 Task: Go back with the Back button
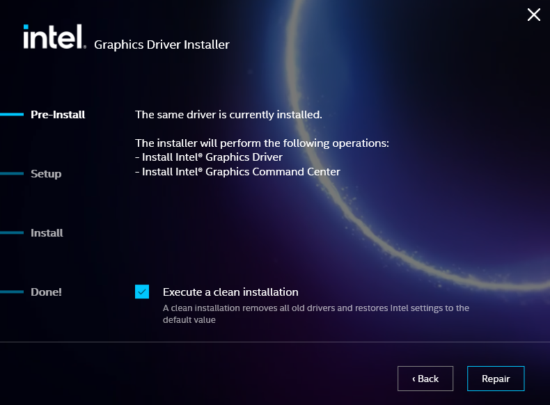pyautogui.click(x=425, y=379)
